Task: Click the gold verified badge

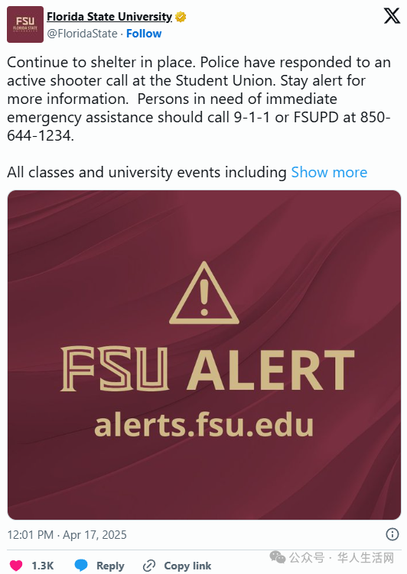Action: [181, 17]
